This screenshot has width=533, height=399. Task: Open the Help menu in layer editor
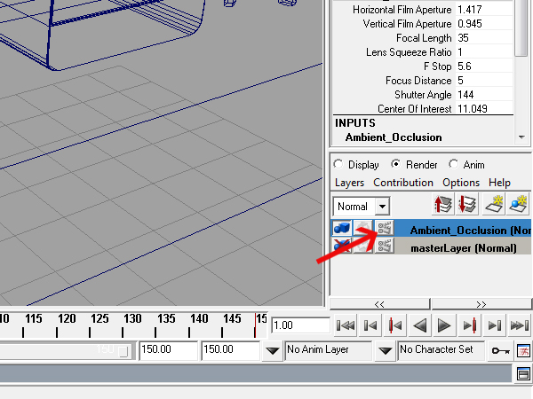point(499,183)
